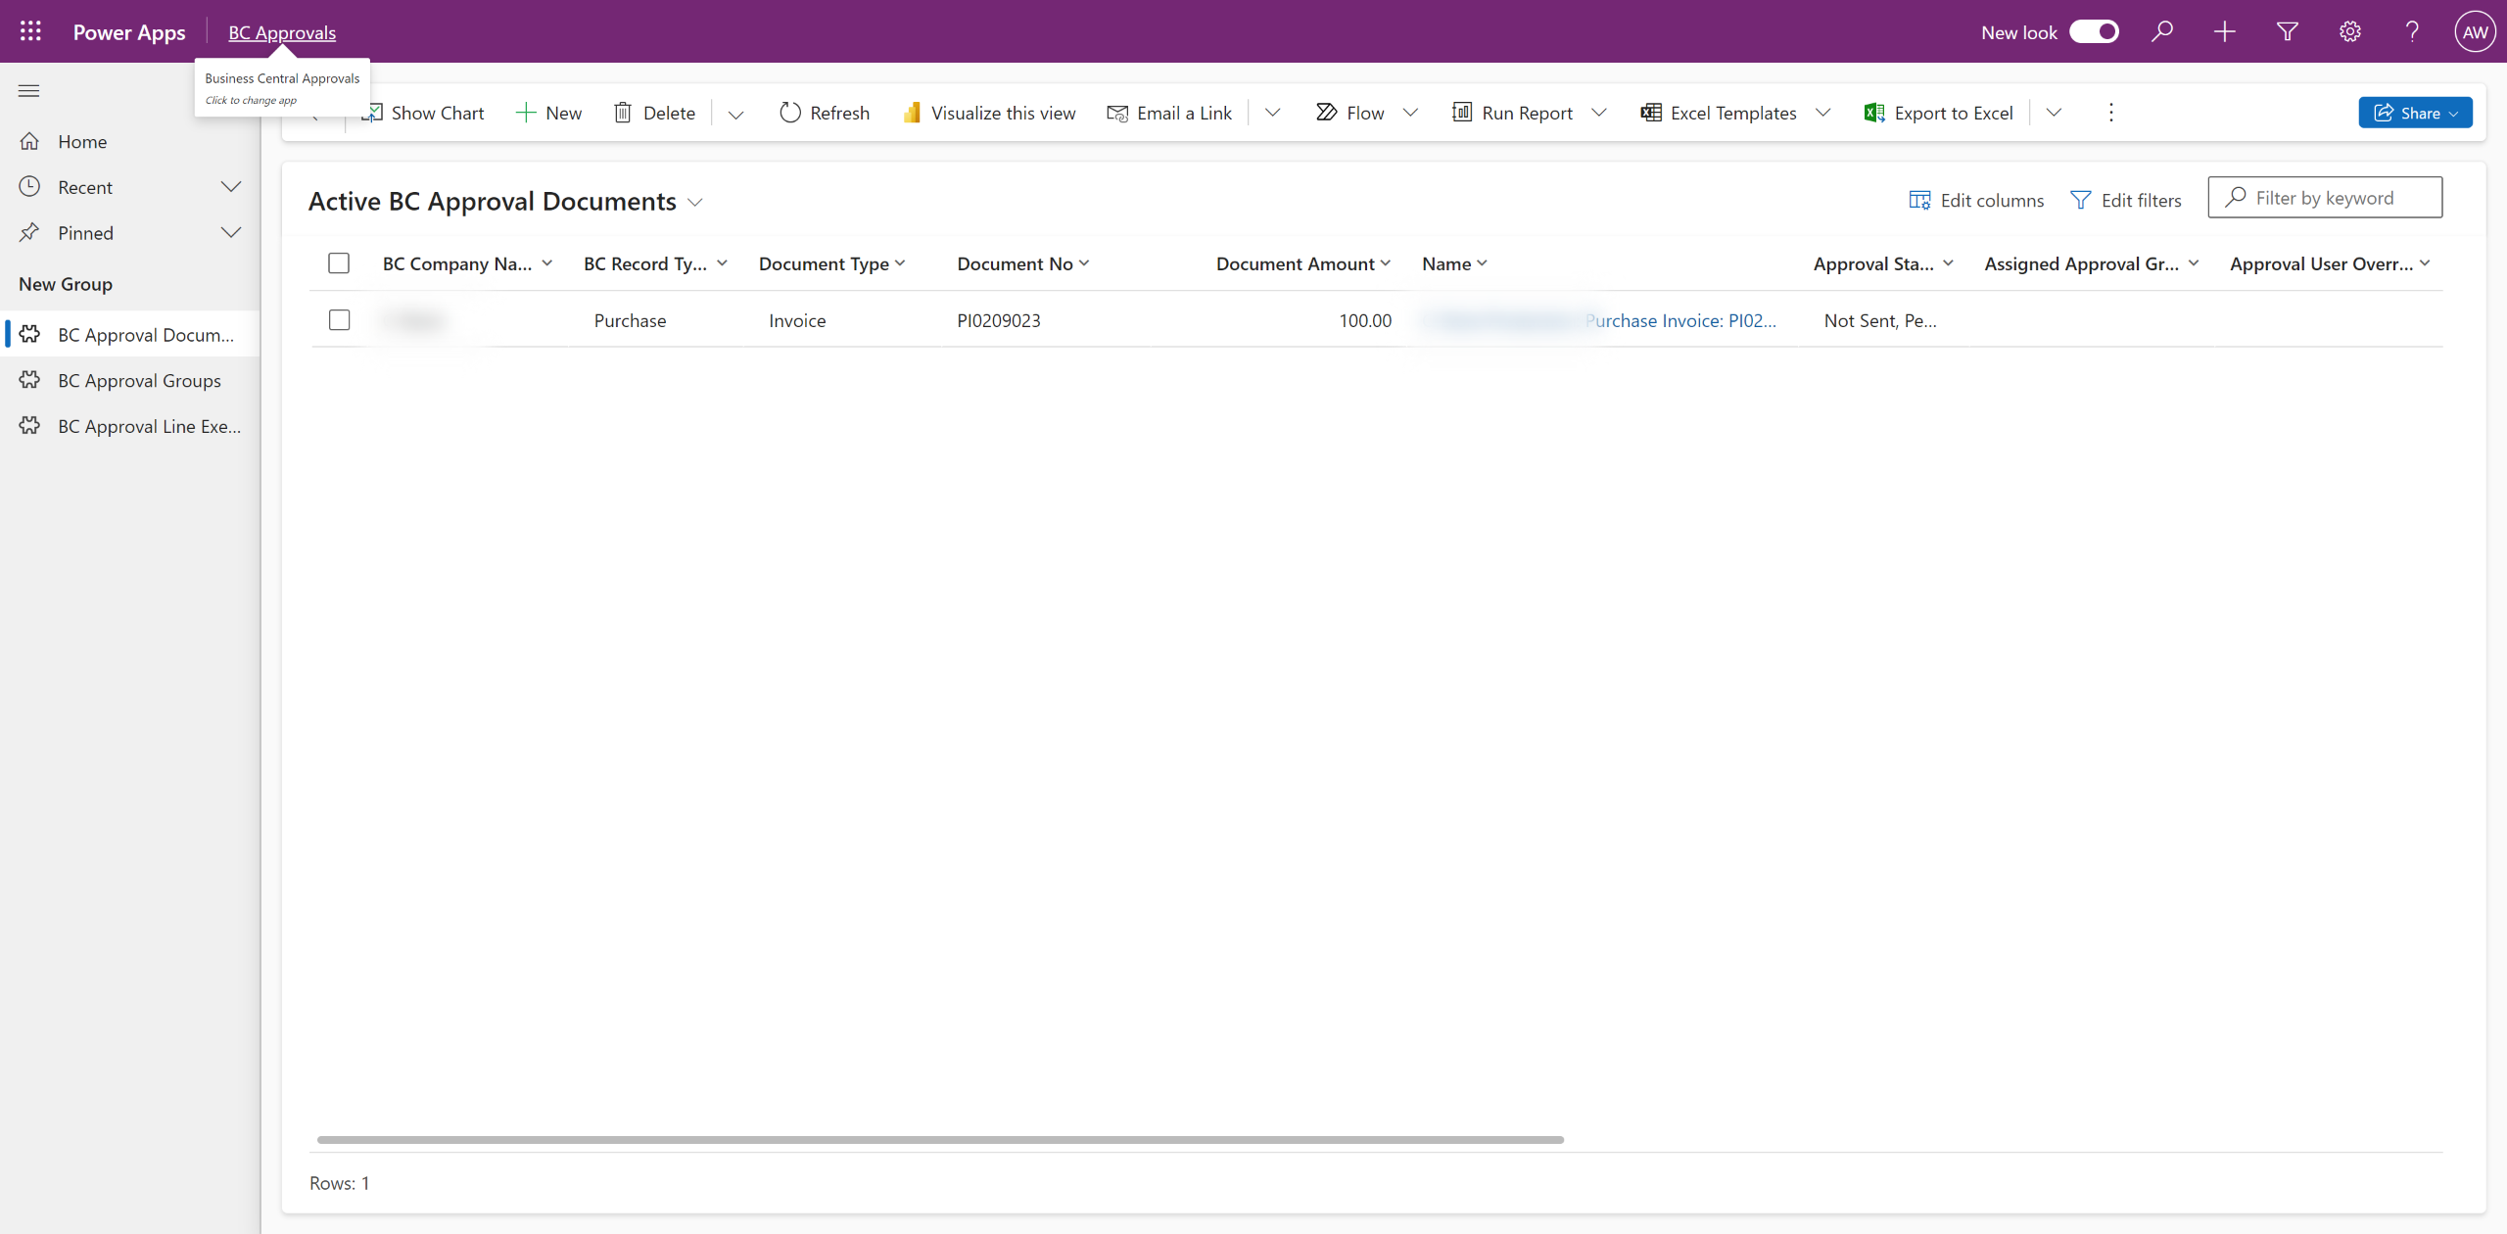Open the Purchase Invoice record link

(1679, 320)
